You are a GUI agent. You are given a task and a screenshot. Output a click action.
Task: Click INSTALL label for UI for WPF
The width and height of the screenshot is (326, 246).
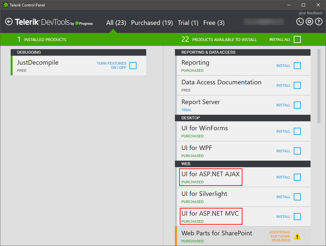click(x=283, y=151)
